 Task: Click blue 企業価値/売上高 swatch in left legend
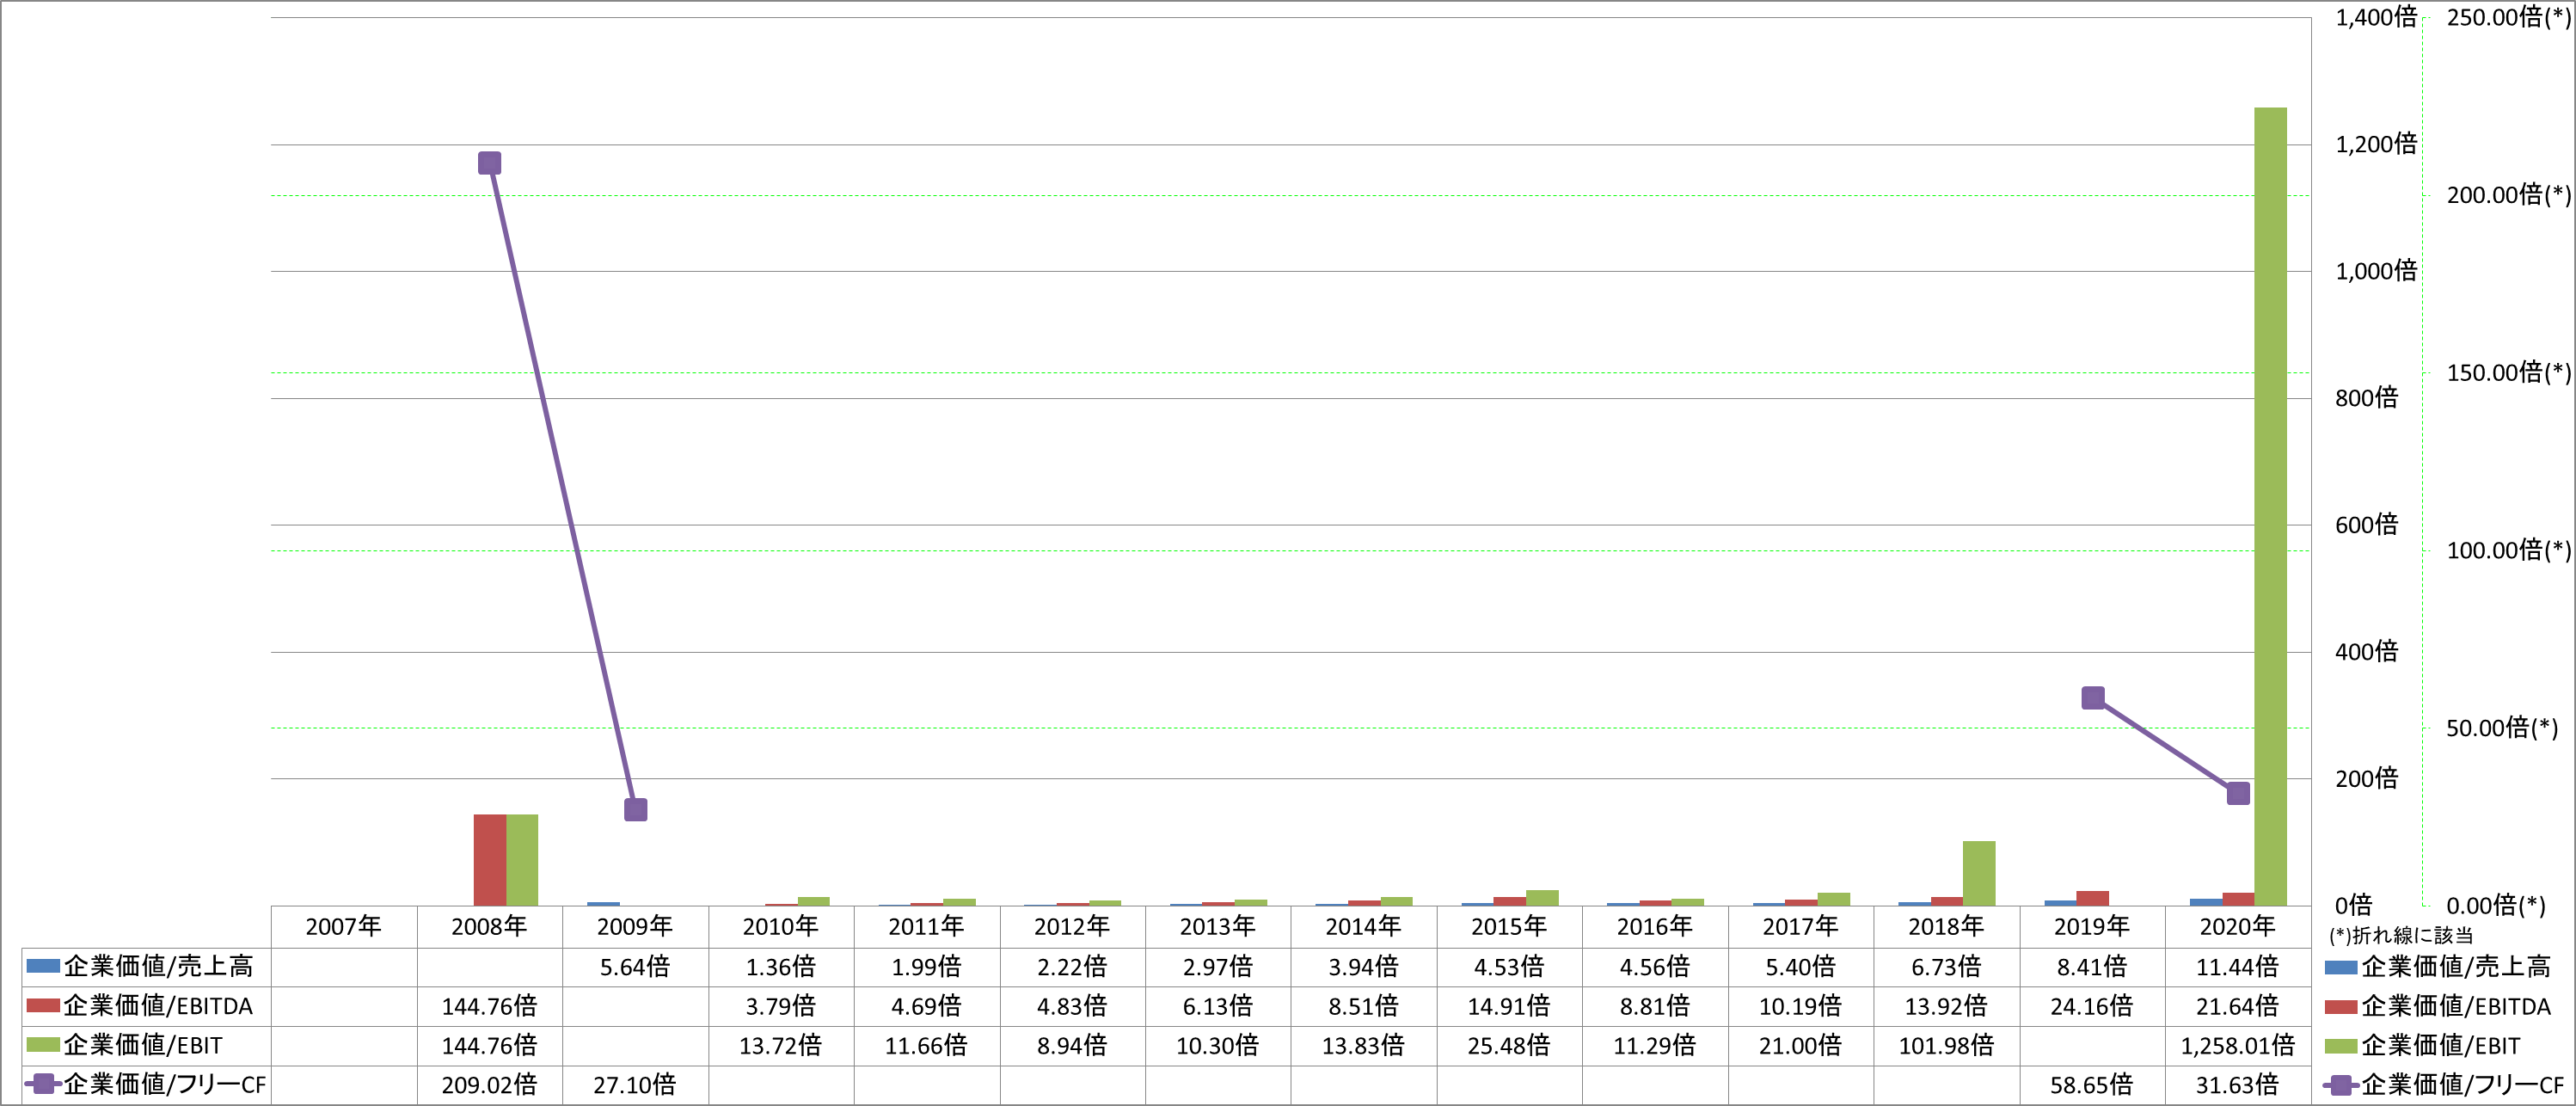click(43, 966)
